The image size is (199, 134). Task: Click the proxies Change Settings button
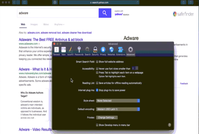pos(107,117)
